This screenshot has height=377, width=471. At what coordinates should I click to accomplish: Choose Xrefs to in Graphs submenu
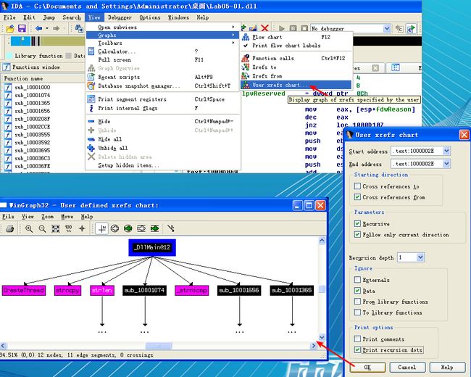[x=296, y=67]
